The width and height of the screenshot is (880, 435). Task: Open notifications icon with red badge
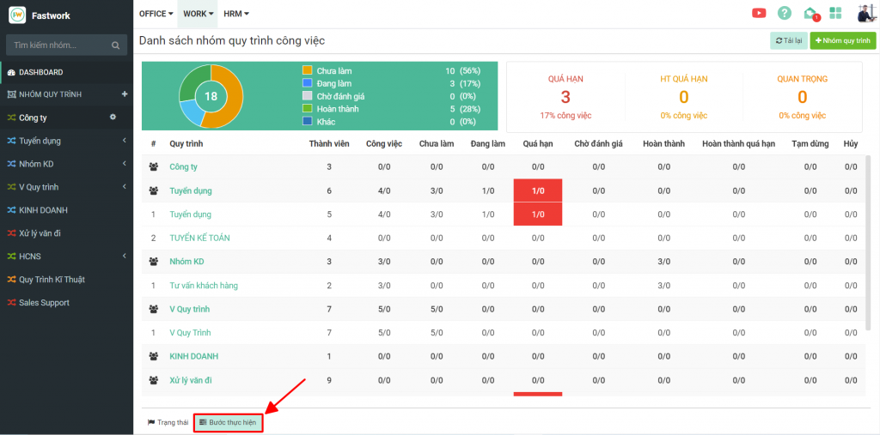click(x=810, y=13)
